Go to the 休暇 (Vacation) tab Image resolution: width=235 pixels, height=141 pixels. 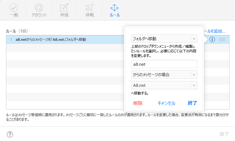click(x=89, y=10)
